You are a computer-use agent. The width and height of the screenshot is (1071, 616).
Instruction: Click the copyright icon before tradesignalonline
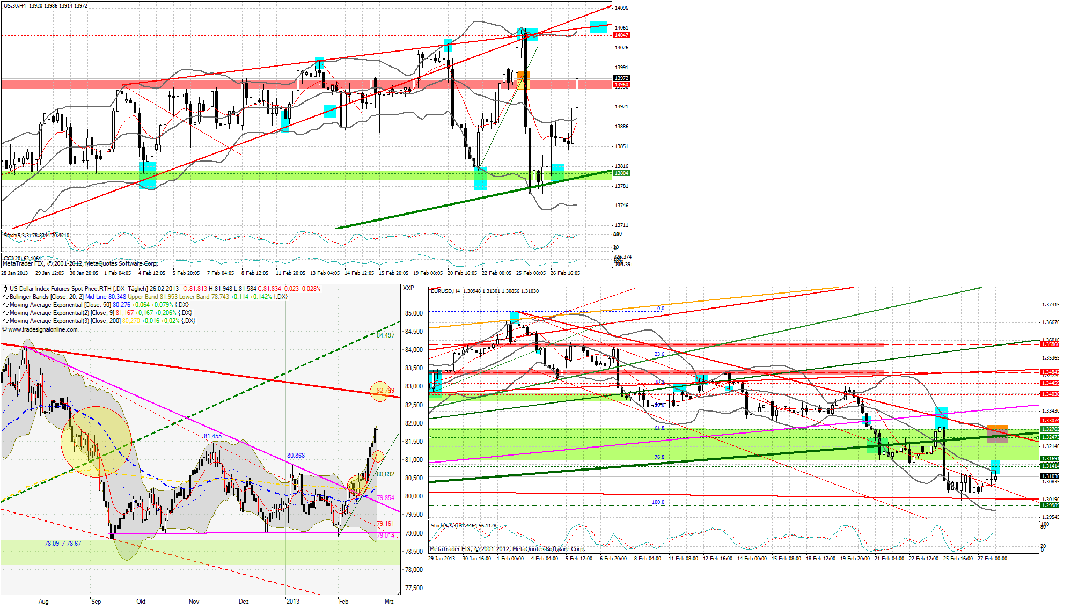pyautogui.click(x=5, y=329)
